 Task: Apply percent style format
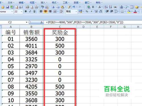pos(87,12)
